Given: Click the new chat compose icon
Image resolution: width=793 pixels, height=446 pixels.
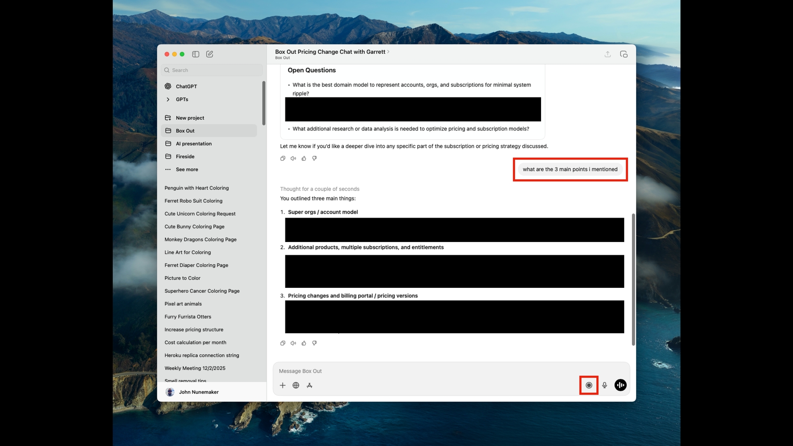Looking at the screenshot, I should point(210,54).
